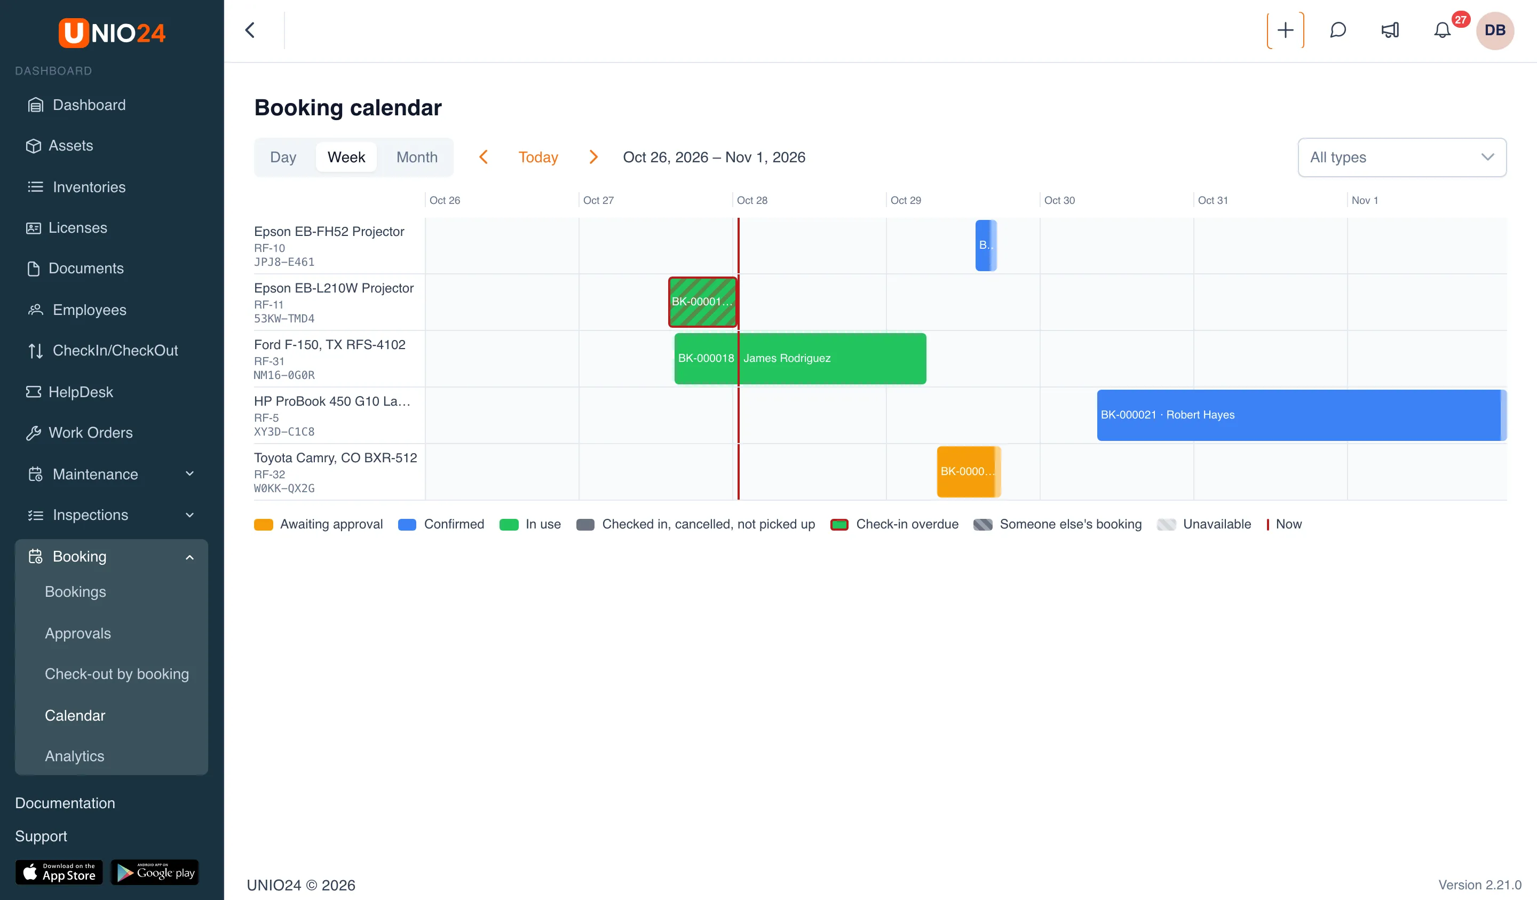Select Calendar submenu item
This screenshot has width=1537, height=900.
pos(75,716)
